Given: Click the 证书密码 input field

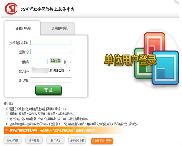Looking at the screenshot, I should (x=50, y=80).
